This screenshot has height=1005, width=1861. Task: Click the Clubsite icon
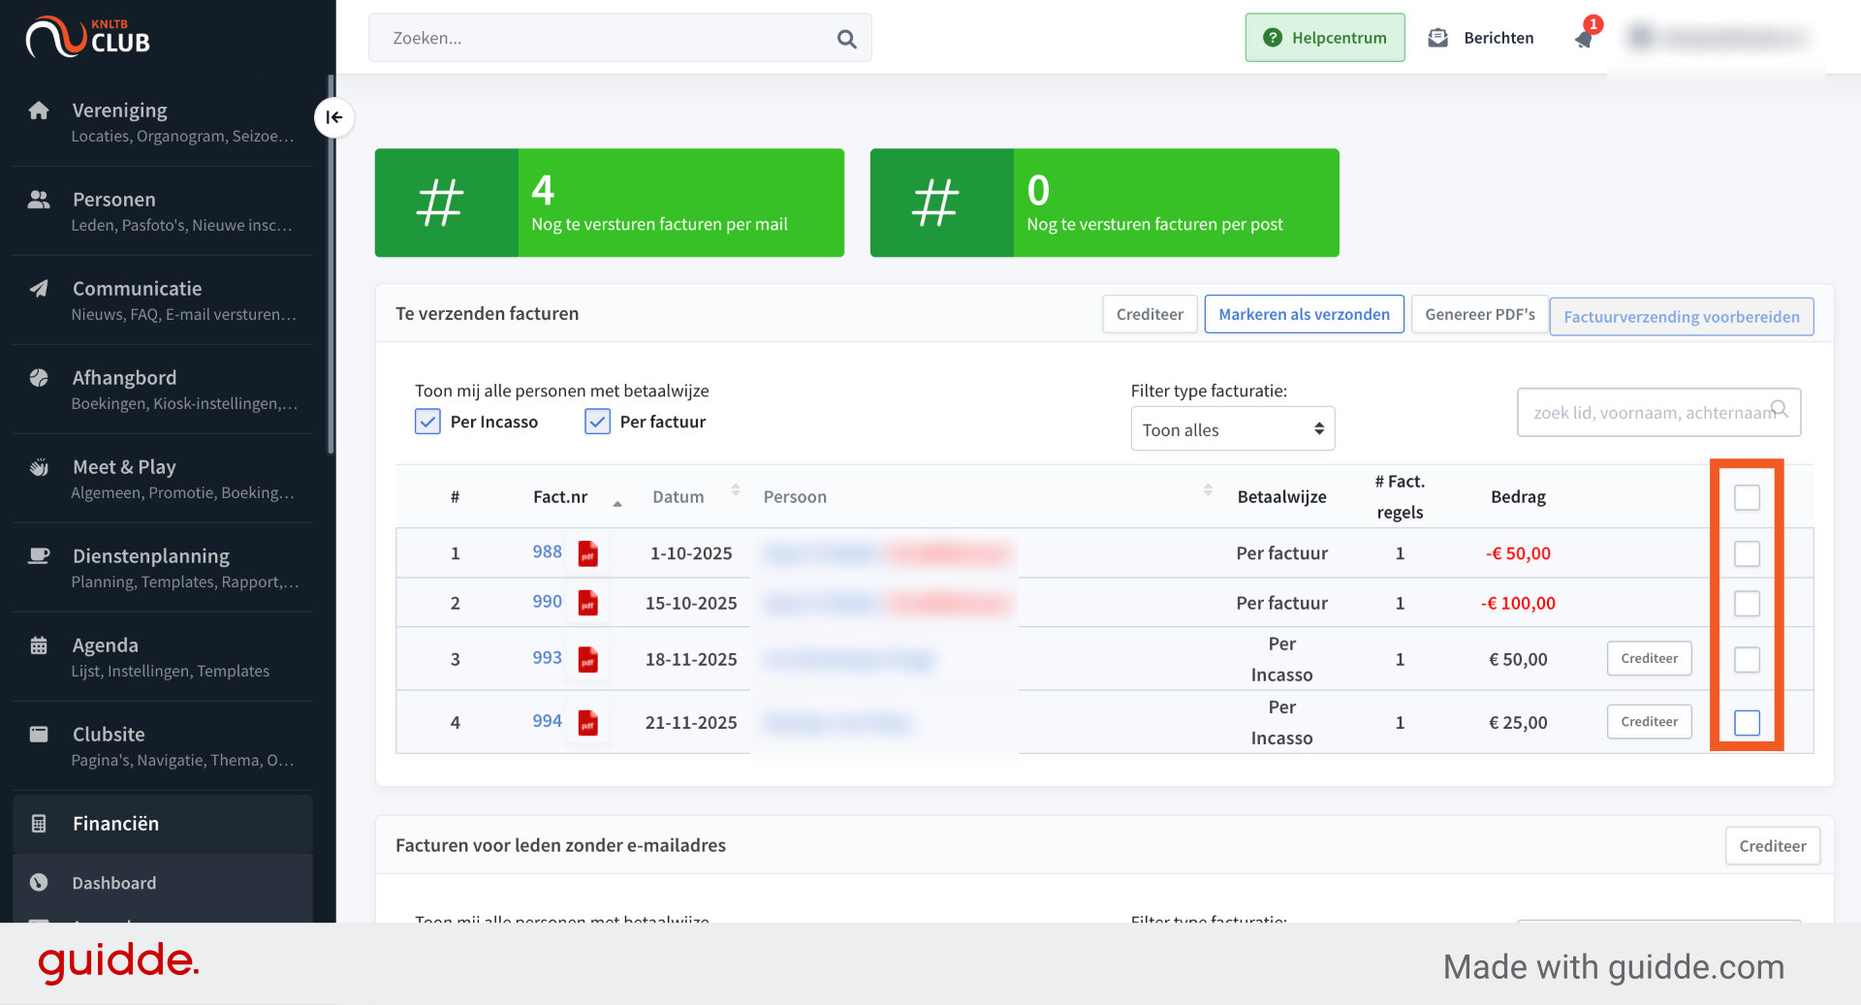[x=39, y=735]
